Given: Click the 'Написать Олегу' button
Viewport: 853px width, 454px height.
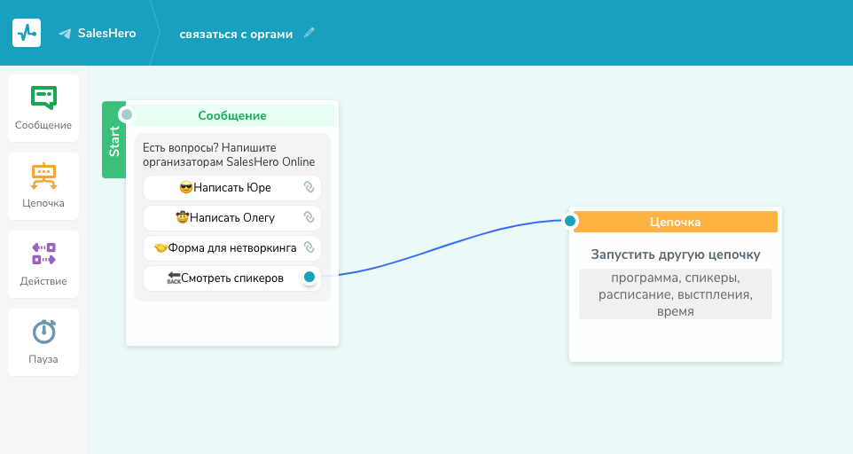Looking at the screenshot, I should [x=232, y=218].
